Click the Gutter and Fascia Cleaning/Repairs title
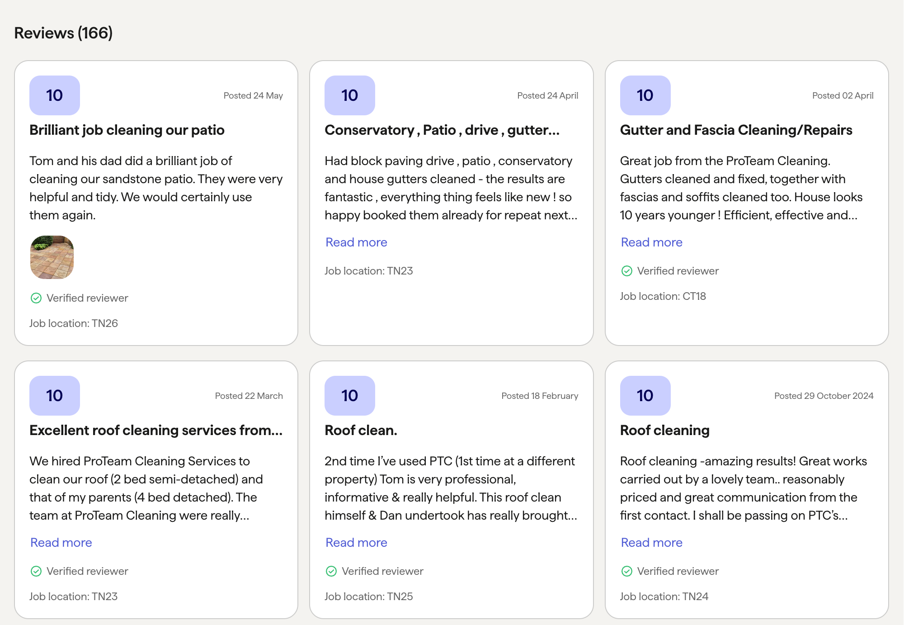The width and height of the screenshot is (904, 625). coord(736,130)
